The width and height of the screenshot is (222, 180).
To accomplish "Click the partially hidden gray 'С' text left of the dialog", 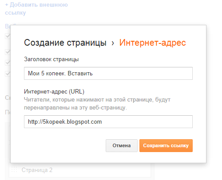I will [x=8, y=98].
